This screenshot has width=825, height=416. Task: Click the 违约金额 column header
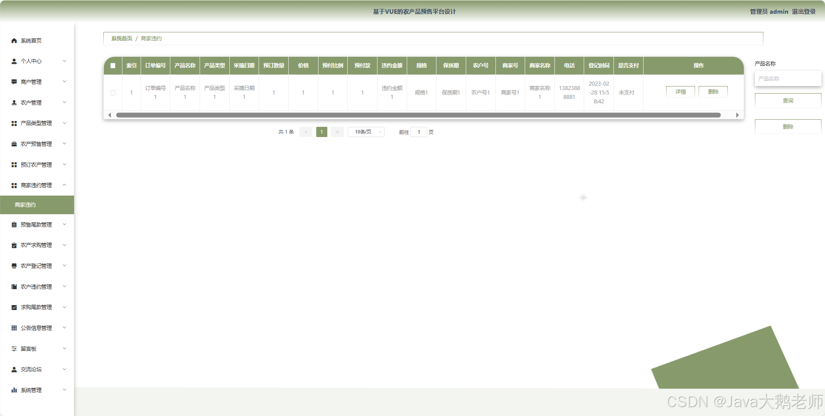392,66
